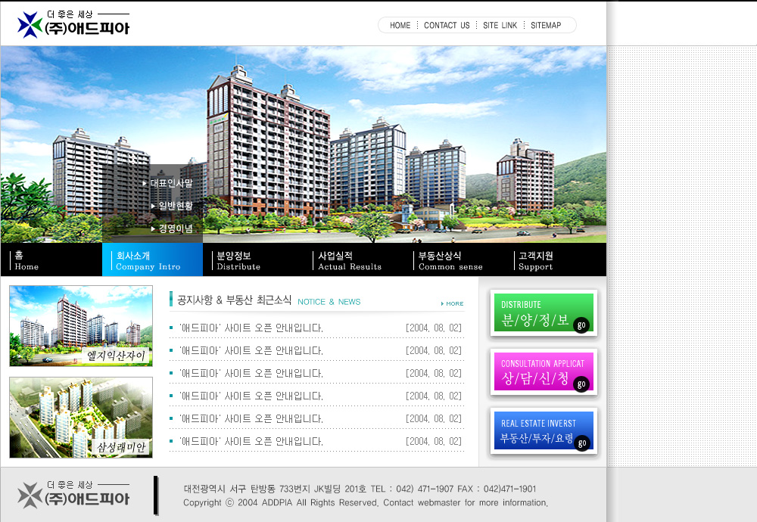Open CONTACT US in top bar
757x522 pixels.
pos(447,26)
